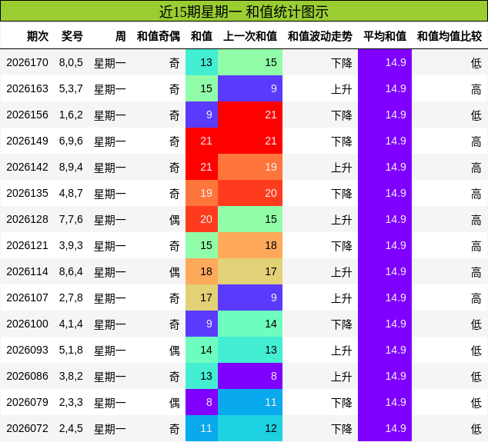
Task: Click the 和值波动走势 column header
Action: 320,36
